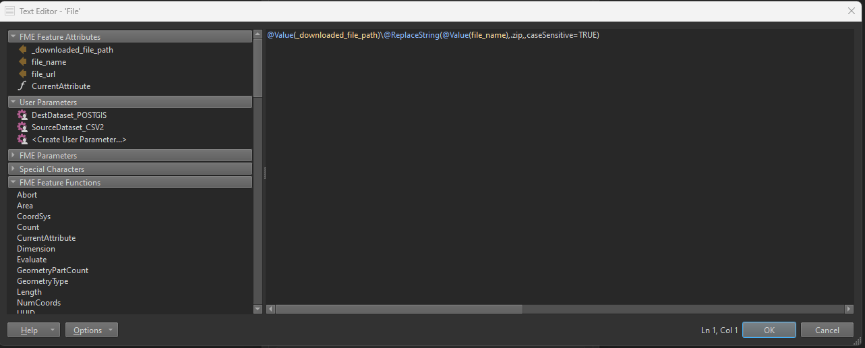Select the Length function

[29, 292]
